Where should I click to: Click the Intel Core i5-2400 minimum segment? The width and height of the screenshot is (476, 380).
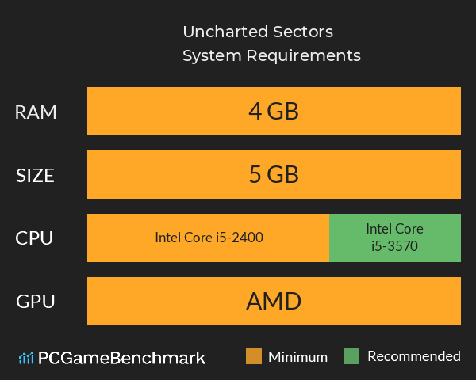tap(209, 237)
